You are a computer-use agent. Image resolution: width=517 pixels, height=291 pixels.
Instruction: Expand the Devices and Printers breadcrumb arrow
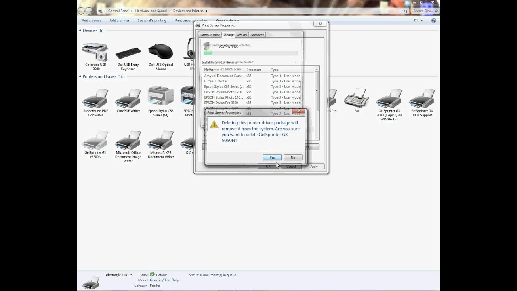coord(207,11)
